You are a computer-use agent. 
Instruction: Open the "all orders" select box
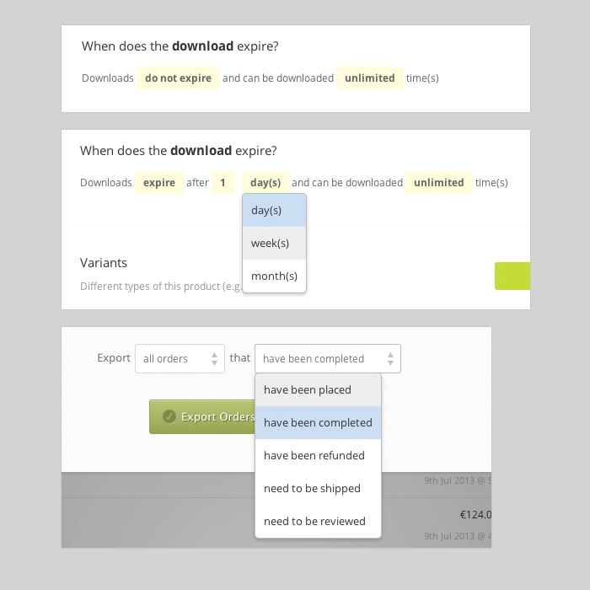tap(180, 358)
